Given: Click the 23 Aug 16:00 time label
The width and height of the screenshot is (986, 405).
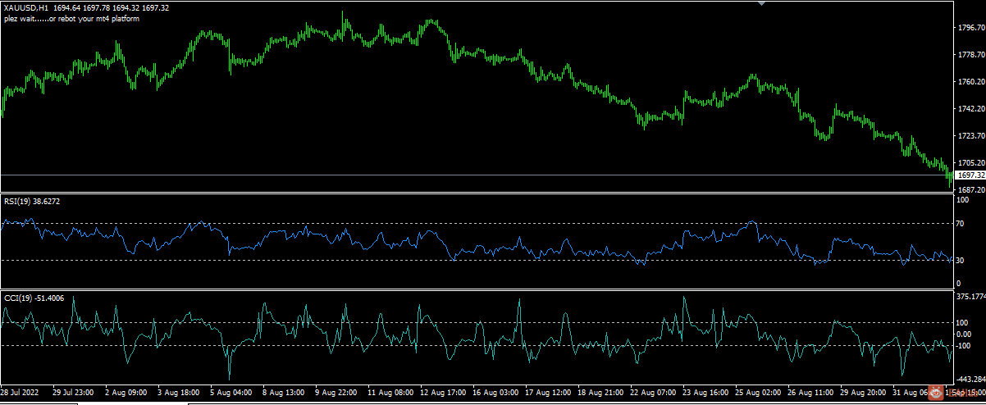Looking at the screenshot, I should [705, 394].
